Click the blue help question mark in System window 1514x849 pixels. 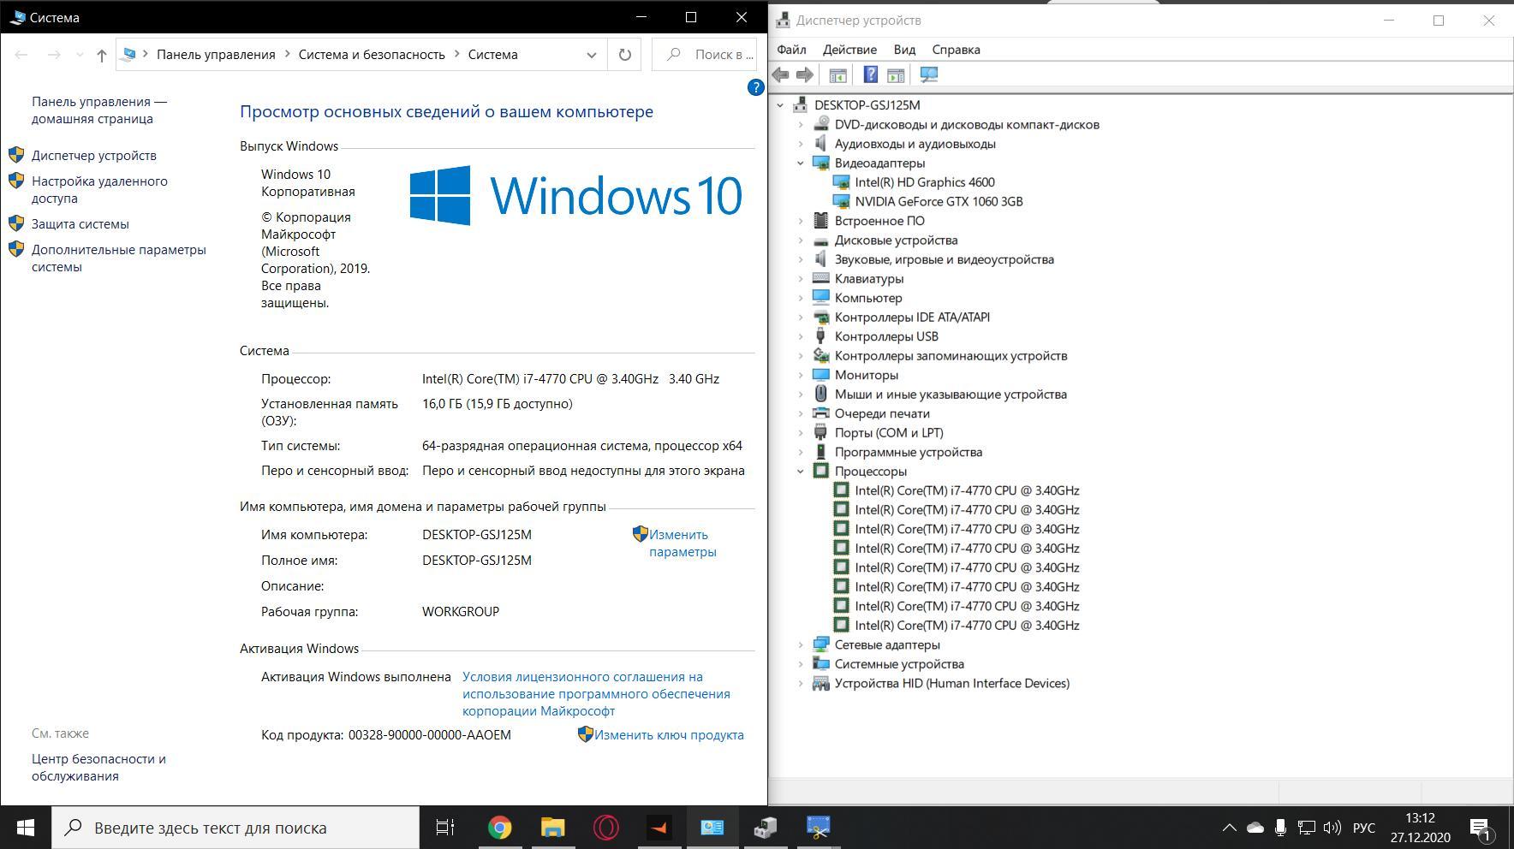click(x=755, y=87)
